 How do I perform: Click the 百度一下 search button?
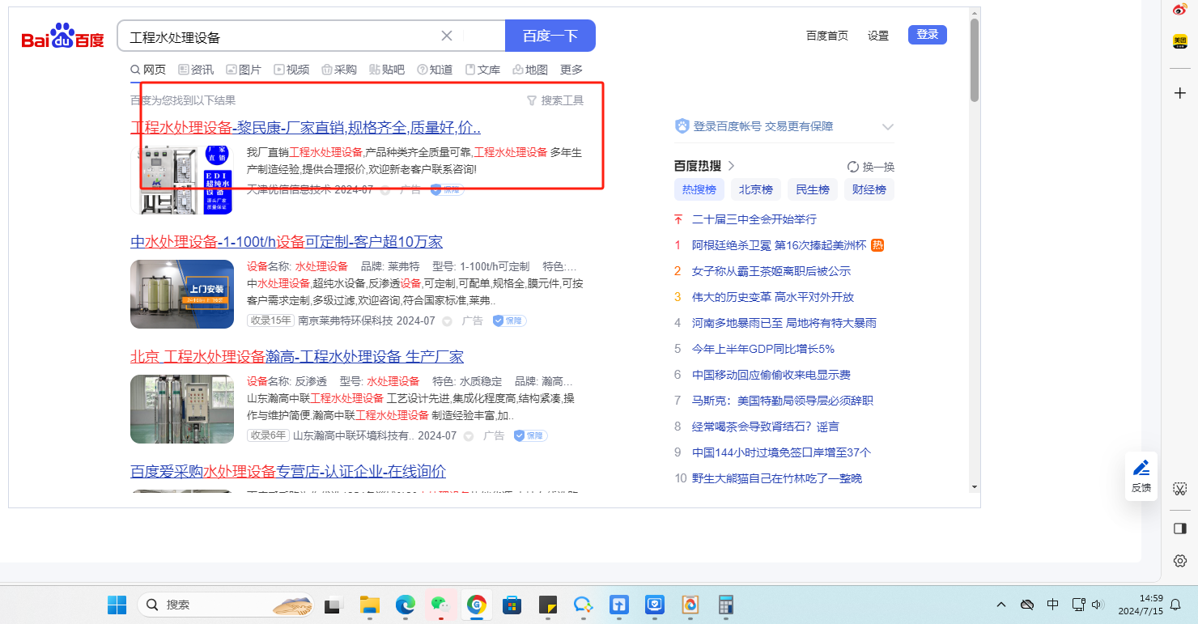[550, 36]
